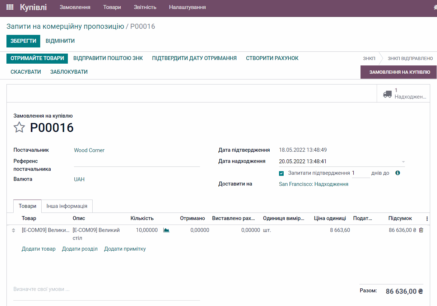Open the apps grid icon
The width and height of the screenshot is (437, 306).
[x=10, y=7]
